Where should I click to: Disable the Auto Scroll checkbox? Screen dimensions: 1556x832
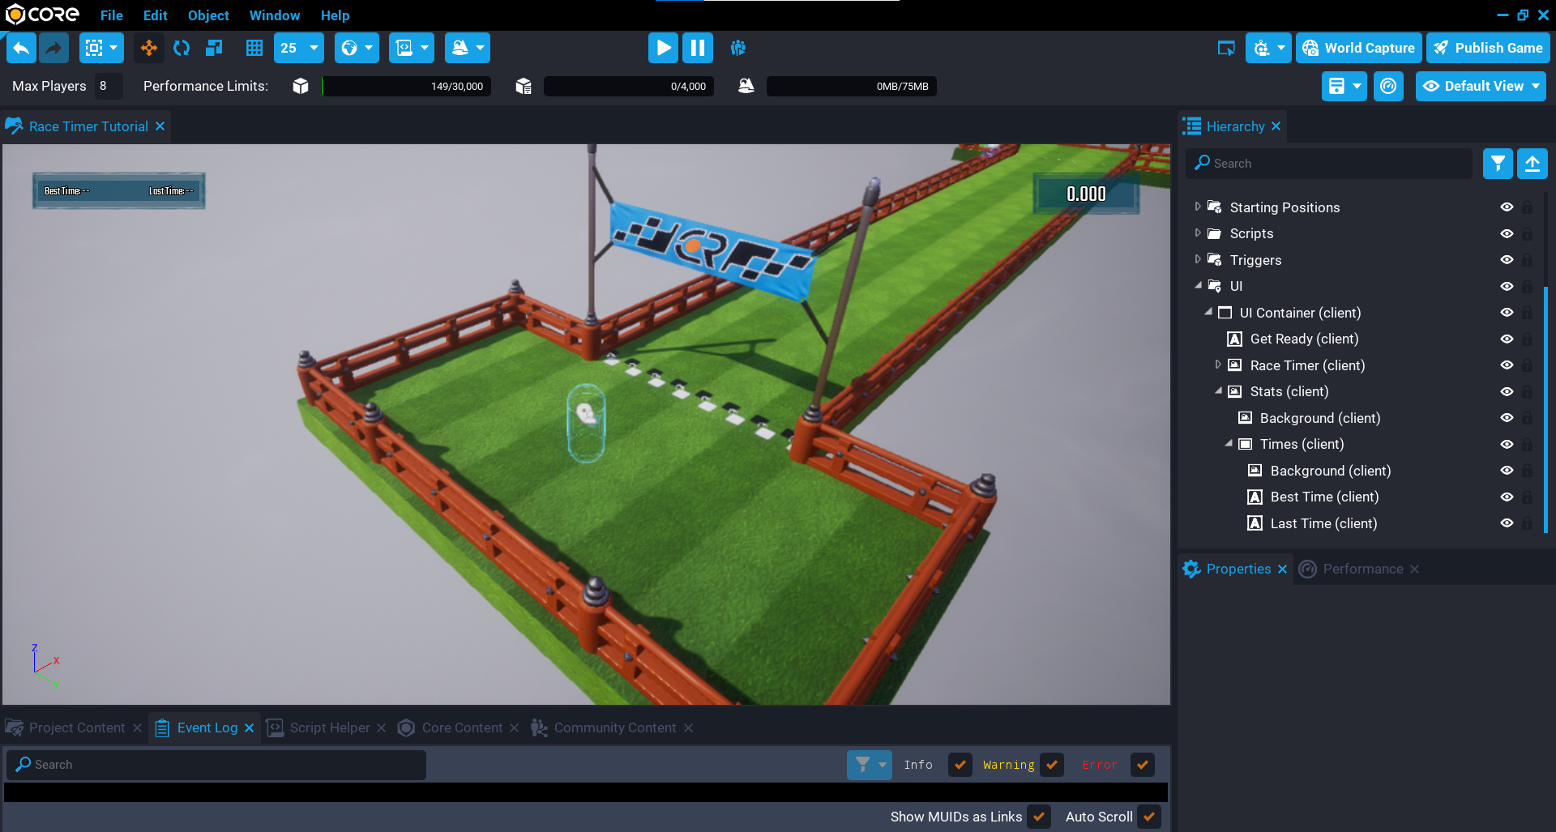click(x=1148, y=817)
